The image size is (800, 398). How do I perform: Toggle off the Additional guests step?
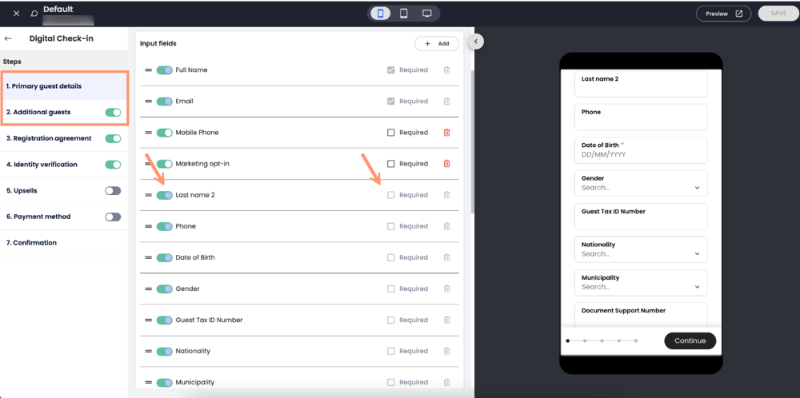click(113, 113)
